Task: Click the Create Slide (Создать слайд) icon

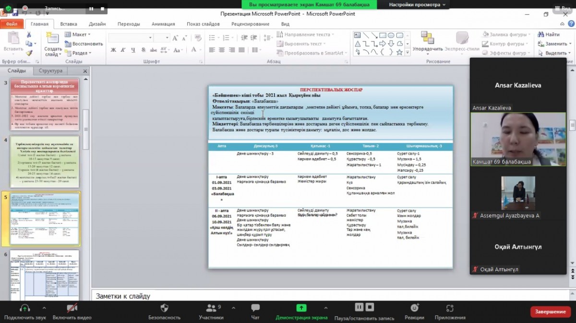Action: [x=53, y=39]
